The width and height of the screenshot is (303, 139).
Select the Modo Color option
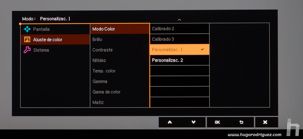(x=120, y=29)
